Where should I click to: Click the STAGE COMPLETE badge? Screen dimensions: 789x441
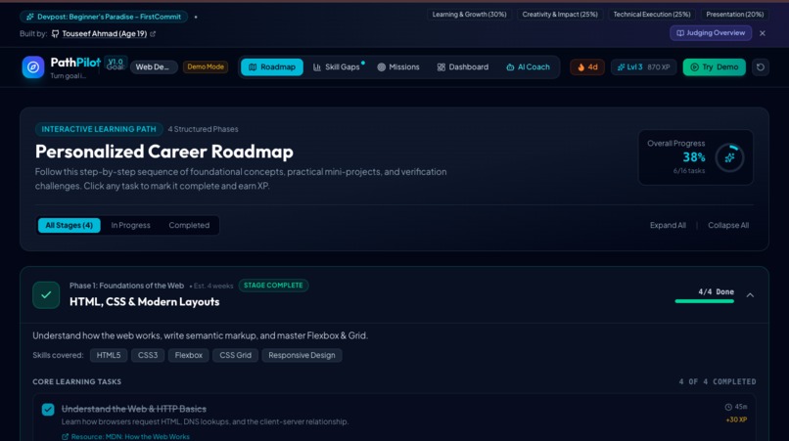(273, 286)
